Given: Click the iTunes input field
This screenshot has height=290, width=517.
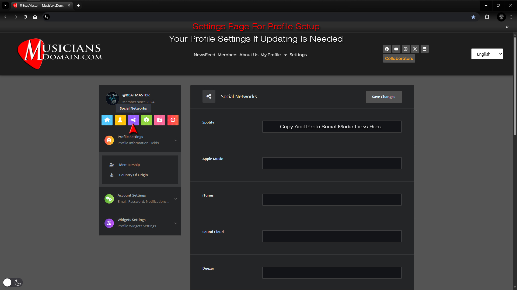Looking at the screenshot, I should pyautogui.click(x=332, y=200).
